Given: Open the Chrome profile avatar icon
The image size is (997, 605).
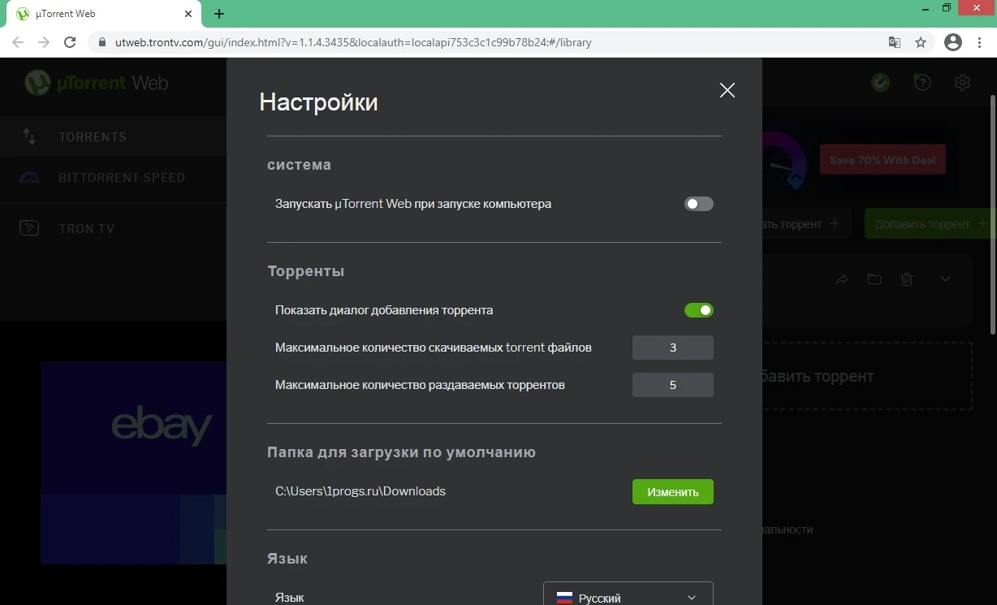Looking at the screenshot, I should (953, 42).
